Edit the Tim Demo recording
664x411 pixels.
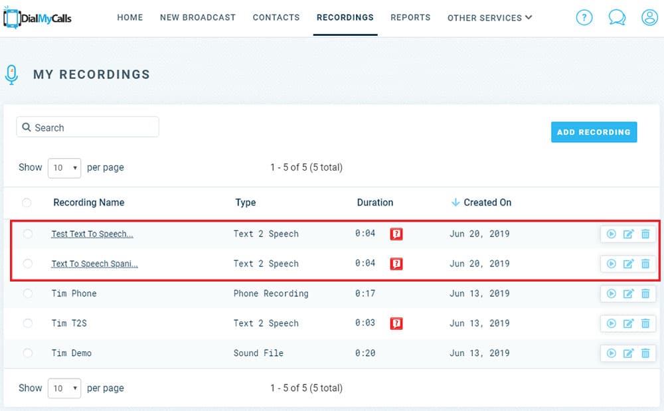tap(628, 353)
